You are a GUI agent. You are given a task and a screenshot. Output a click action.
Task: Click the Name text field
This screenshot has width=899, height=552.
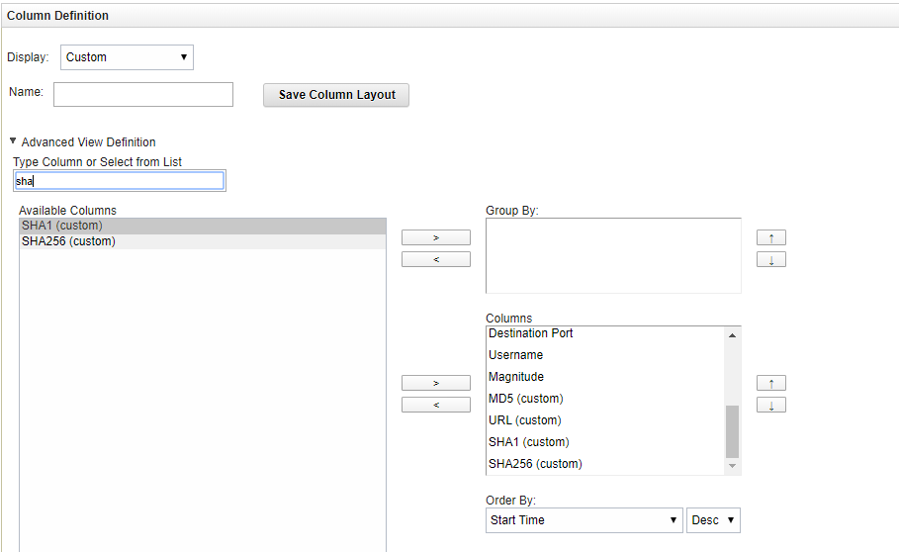pos(143,94)
